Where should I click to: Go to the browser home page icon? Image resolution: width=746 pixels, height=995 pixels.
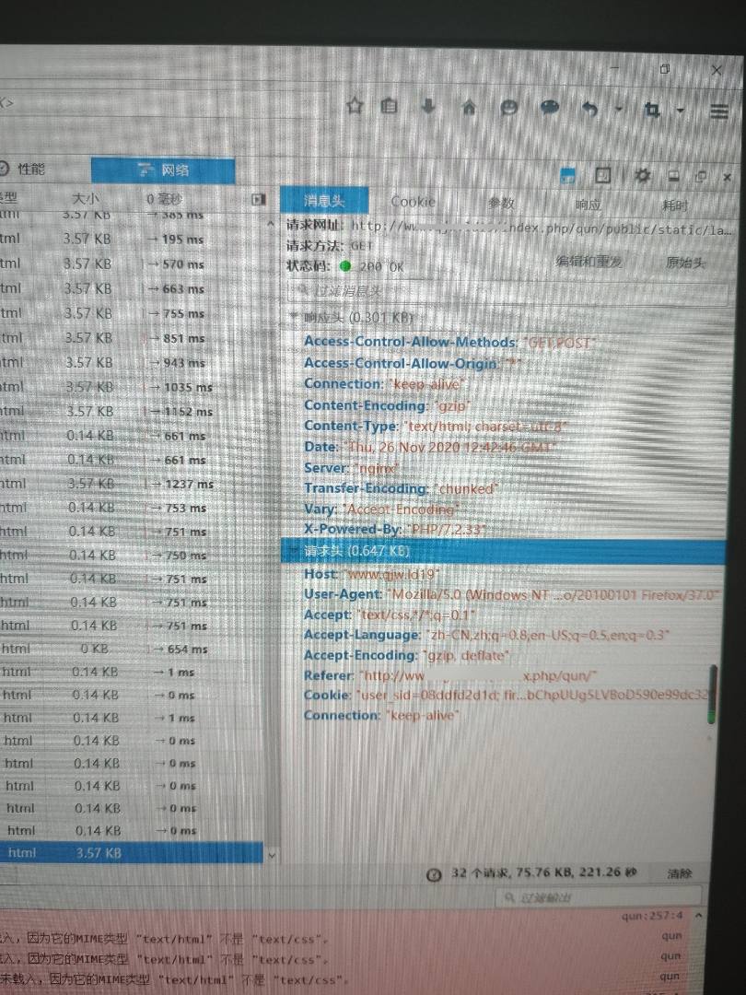[x=469, y=108]
